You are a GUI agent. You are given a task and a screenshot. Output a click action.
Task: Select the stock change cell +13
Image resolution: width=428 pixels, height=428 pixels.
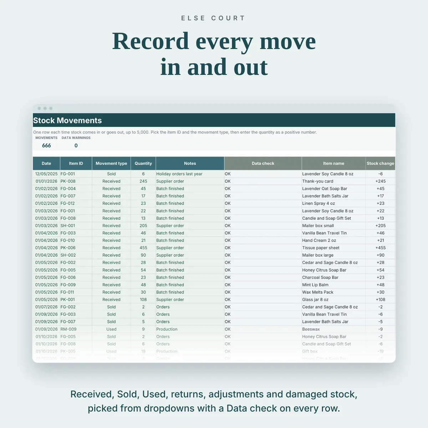[381, 218]
